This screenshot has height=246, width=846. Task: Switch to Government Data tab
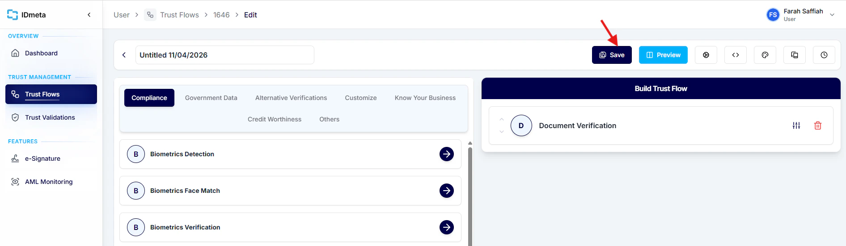click(x=211, y=98)
